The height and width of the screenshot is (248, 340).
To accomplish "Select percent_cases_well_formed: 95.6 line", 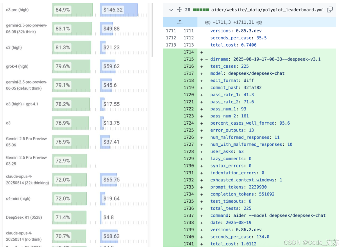I will click(x=250, y=123).
